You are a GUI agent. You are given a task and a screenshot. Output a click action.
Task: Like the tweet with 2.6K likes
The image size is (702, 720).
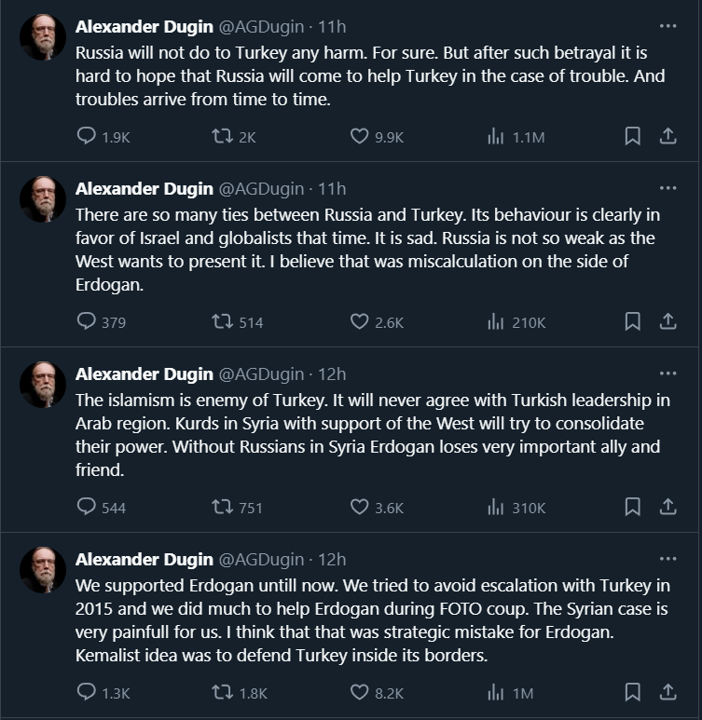tap(360, 321)
